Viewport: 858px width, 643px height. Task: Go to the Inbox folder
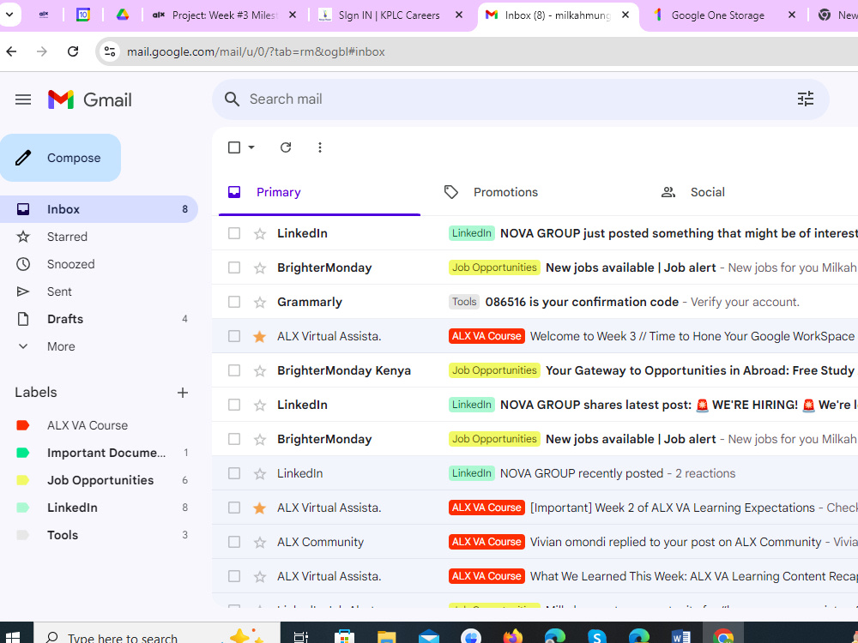(99, 209)
